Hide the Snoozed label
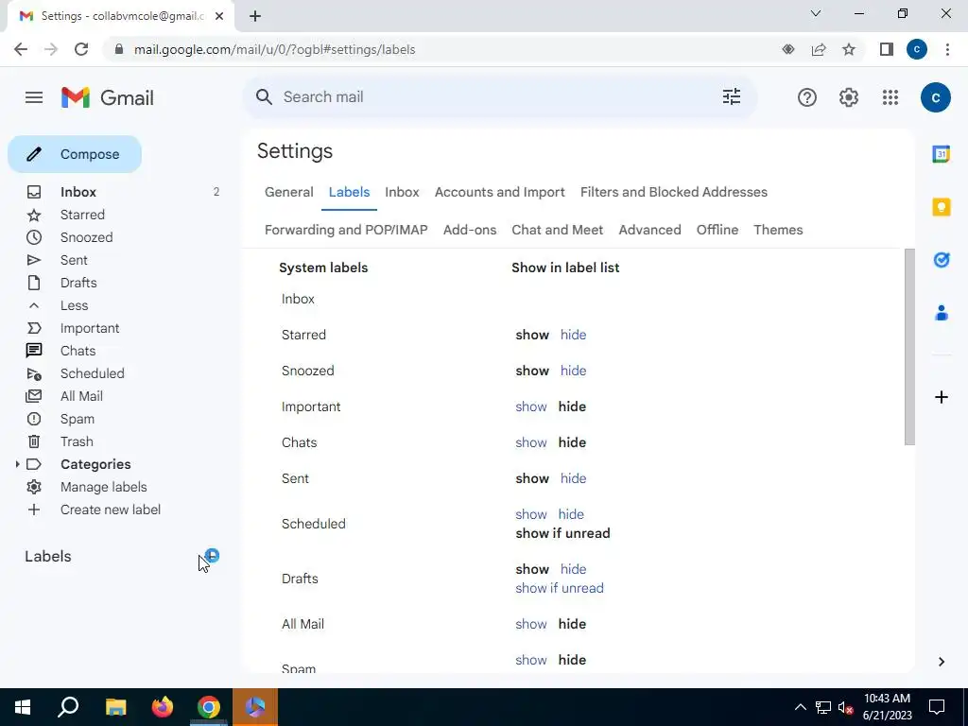Image resolution: width=968 pixels, height=726 pixels. 573,371
